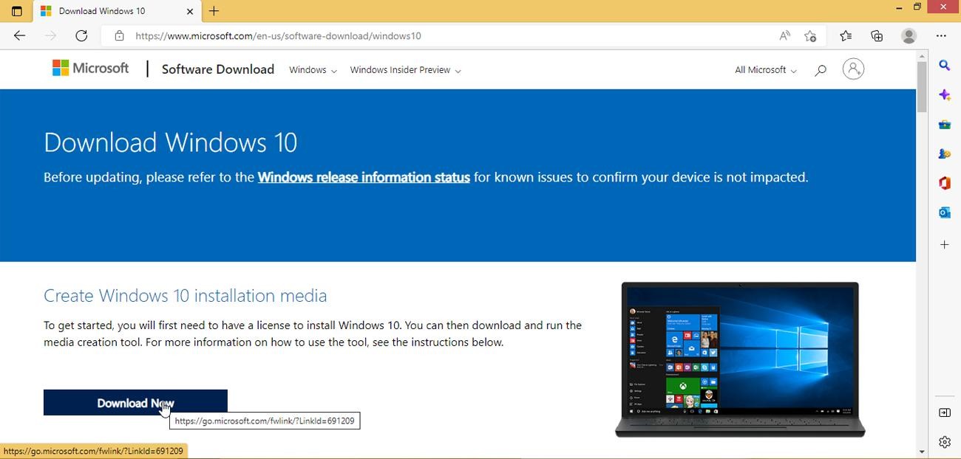Open sidebar Microsoft Office icon
Screen dimensions: 961x459
coord(945,183)
